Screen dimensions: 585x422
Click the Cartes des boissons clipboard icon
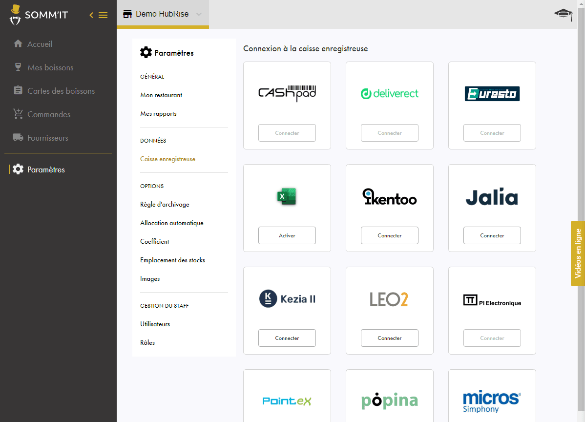[x=18, y=90]
